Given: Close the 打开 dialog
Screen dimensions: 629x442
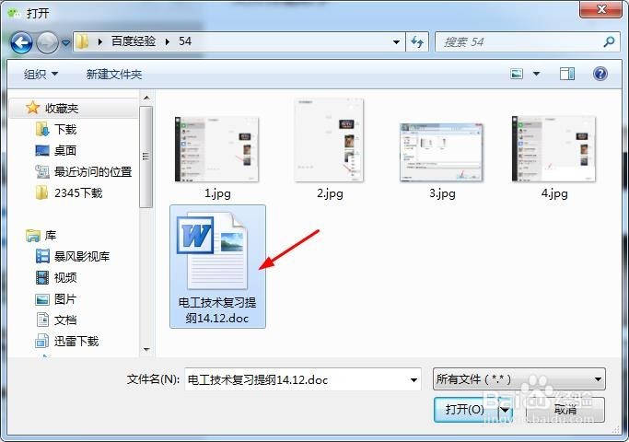Looking at the screenshot, I should click(x=601, y=9).
